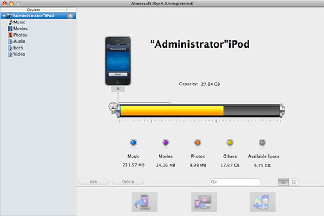
Task: Open the Movies library in sidebar
Action: [21, 29]
